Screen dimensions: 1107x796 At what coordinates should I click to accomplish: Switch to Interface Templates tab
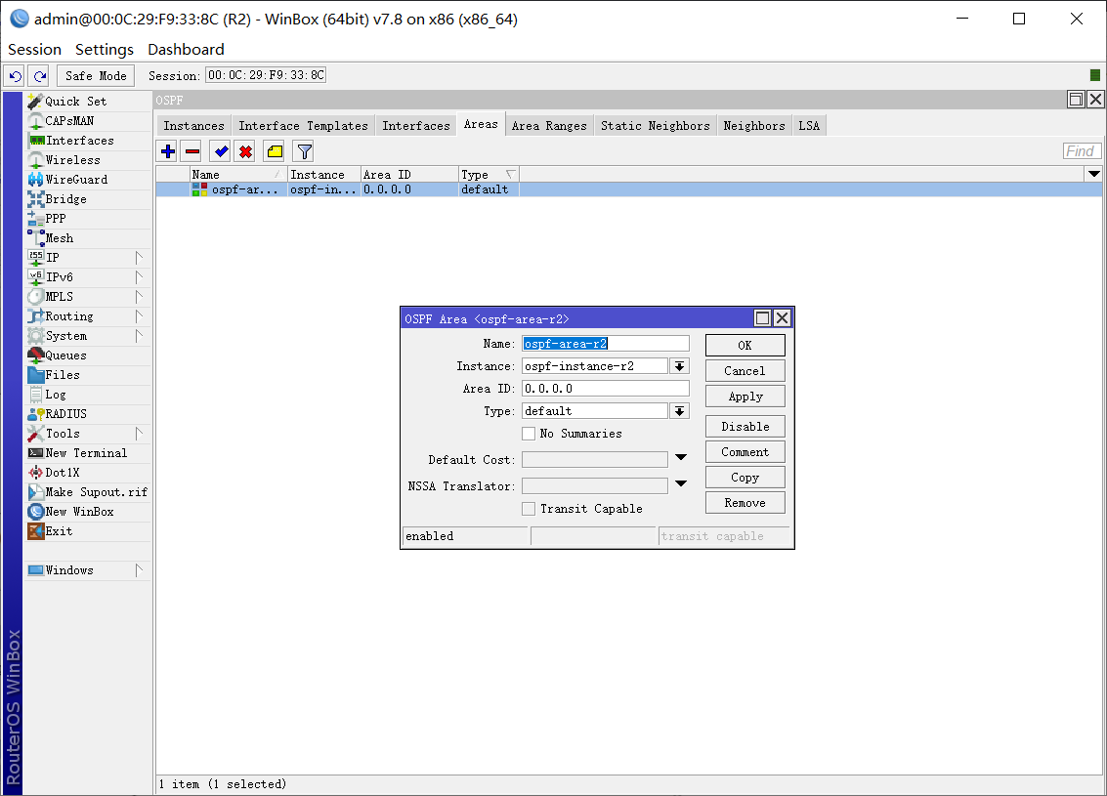coord(303,126)
